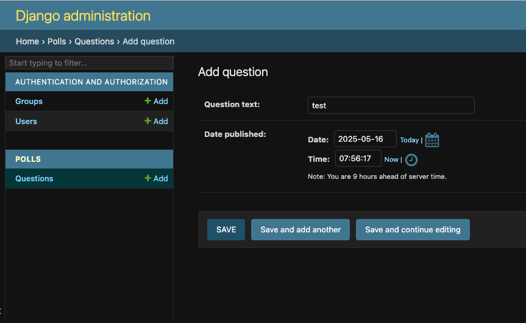
Task: Set the time with the Now link
Action: pos(391,159)
